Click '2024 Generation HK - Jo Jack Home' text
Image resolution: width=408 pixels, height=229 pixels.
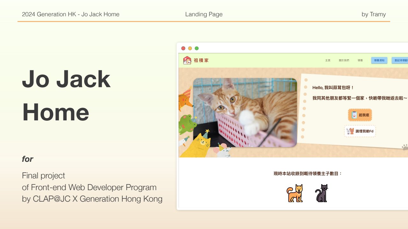[71, 14]
